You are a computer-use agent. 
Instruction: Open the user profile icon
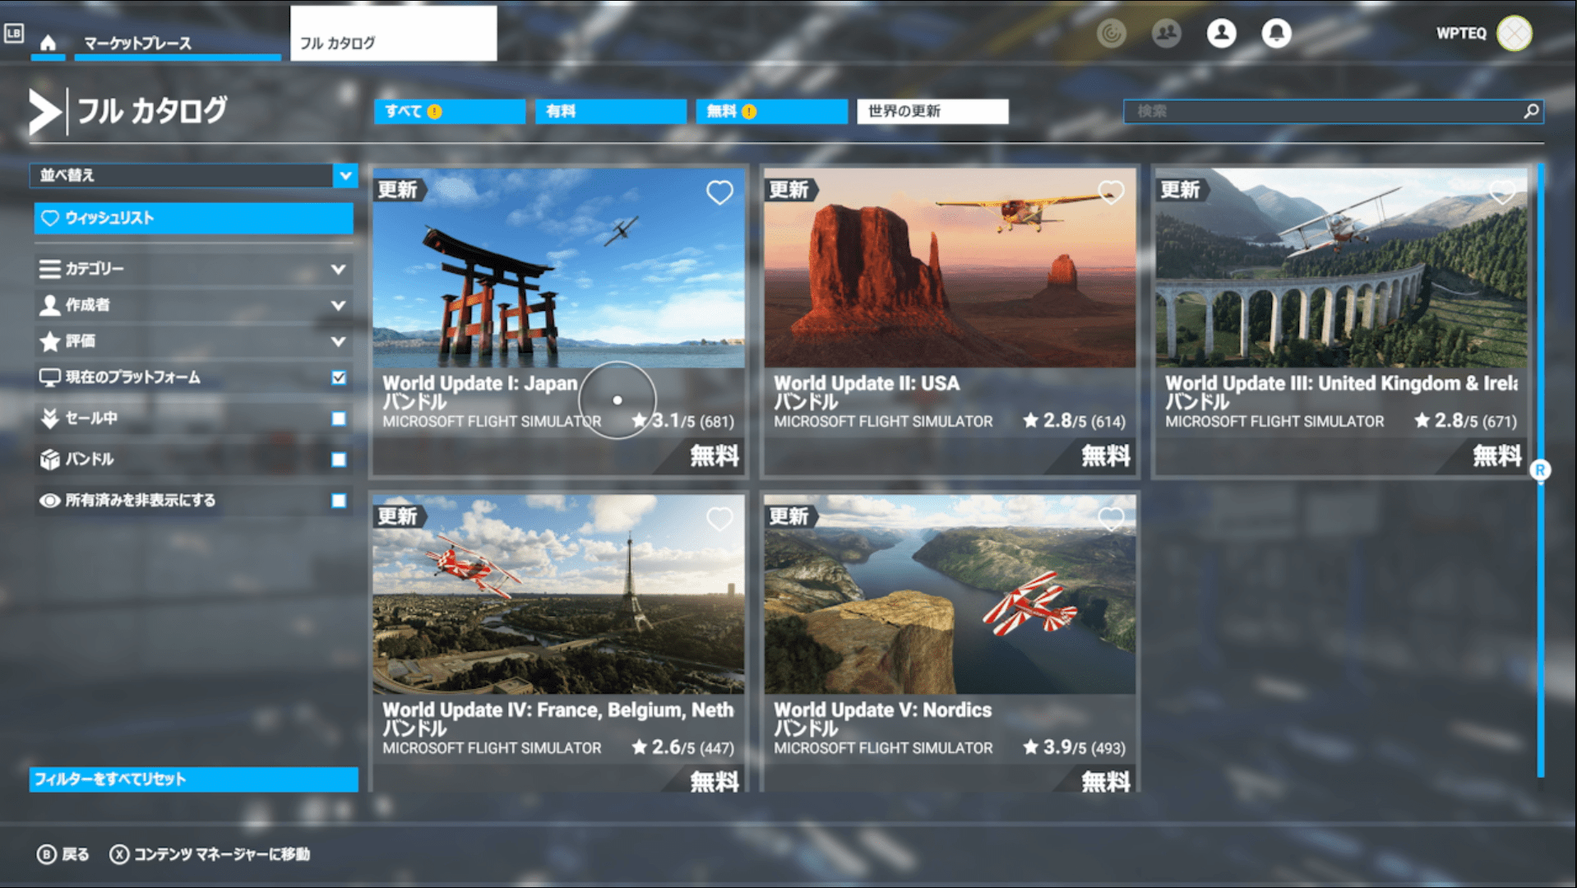(x=1221, y=33)
